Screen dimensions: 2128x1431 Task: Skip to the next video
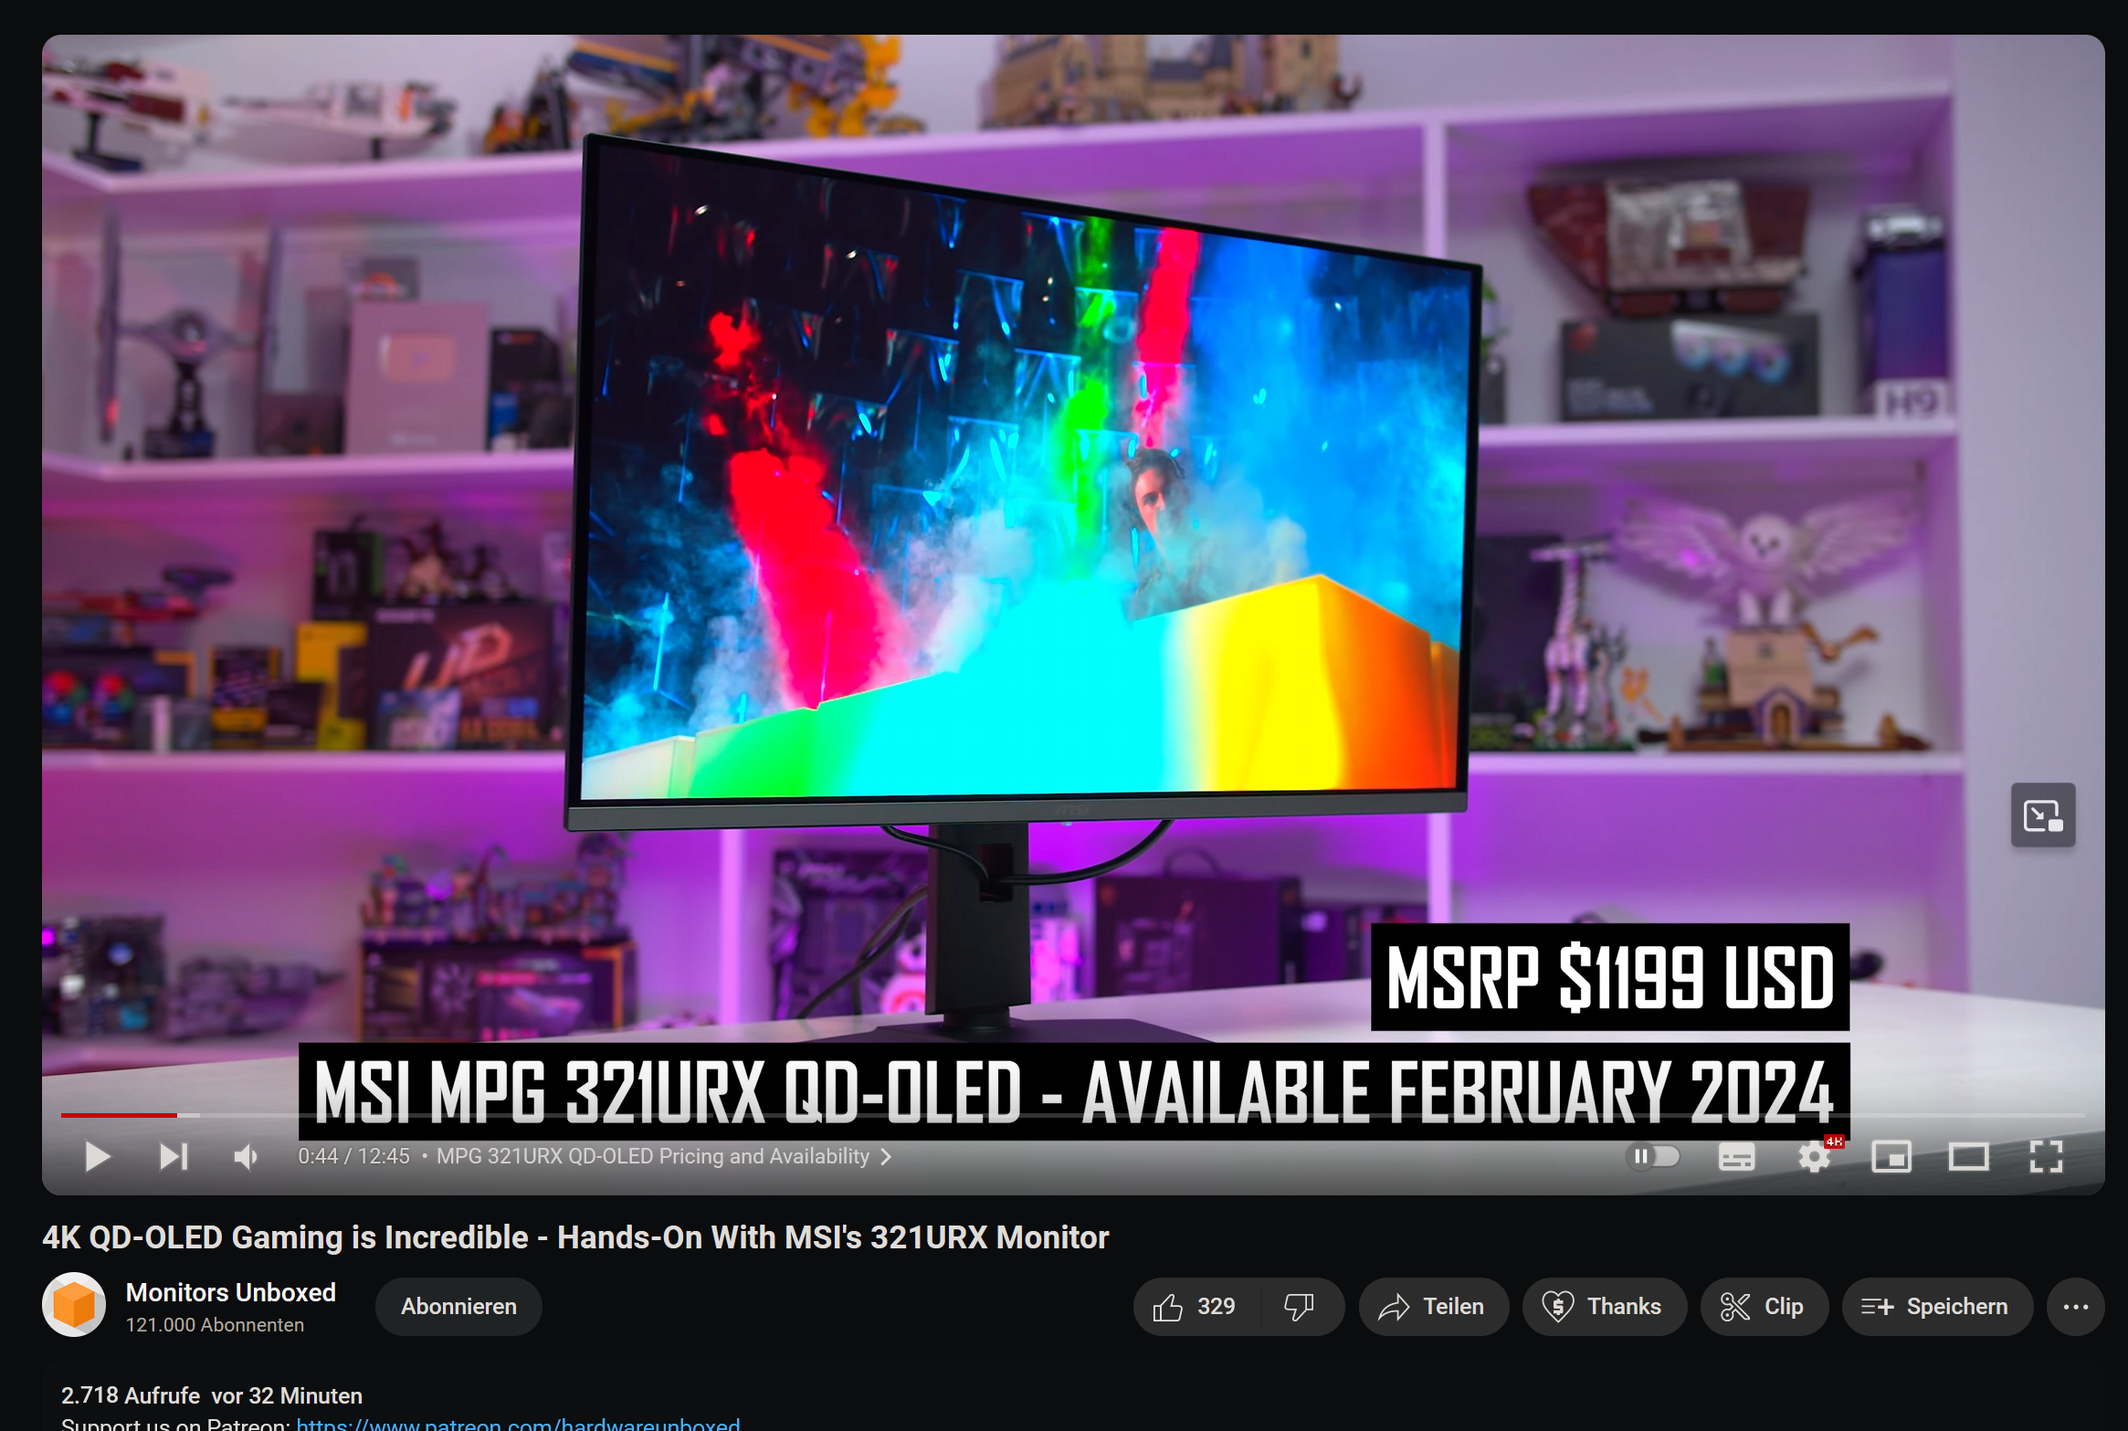pyautogui.click(x=174, y=1156)
